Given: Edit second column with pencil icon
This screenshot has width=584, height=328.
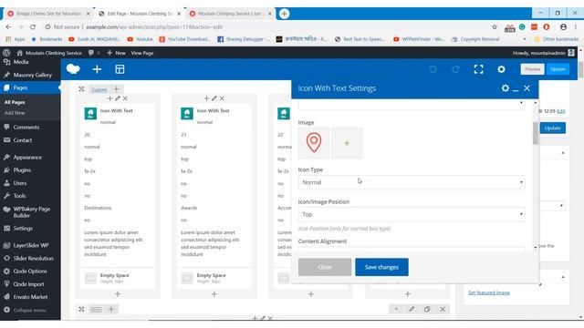Looking at the screenshot, I should (214, 98).
